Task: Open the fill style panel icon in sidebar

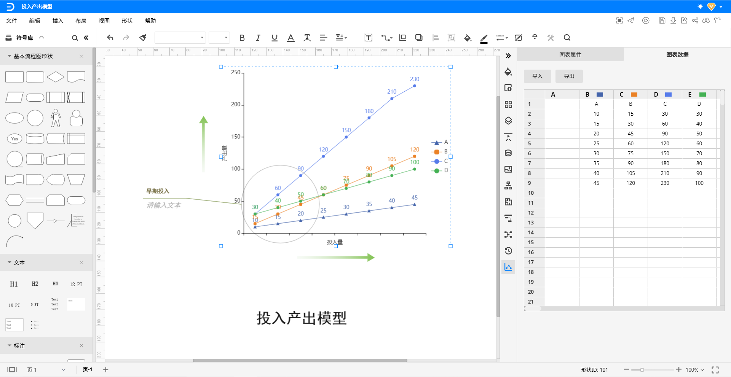Action: tap(508, 72)
